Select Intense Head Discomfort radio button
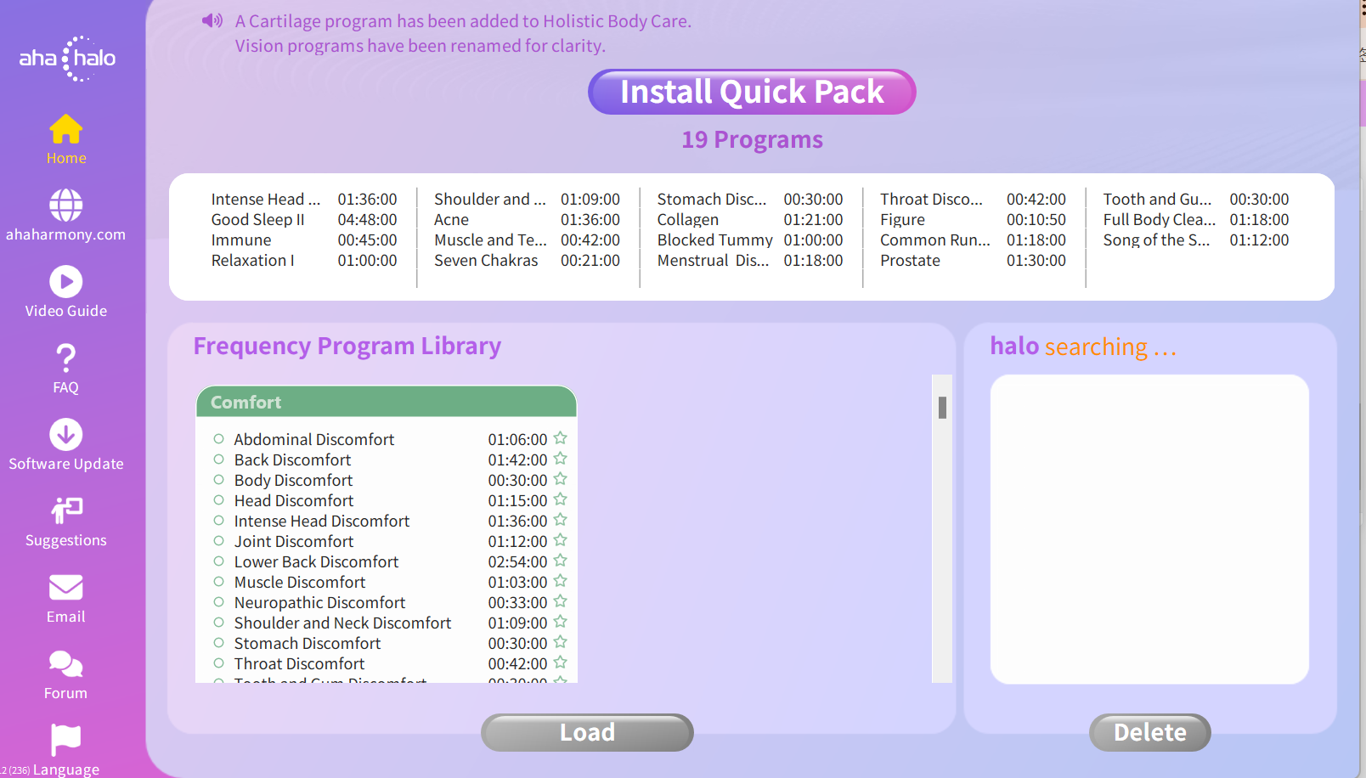The image size is (1366, 778). coord(218,521)
